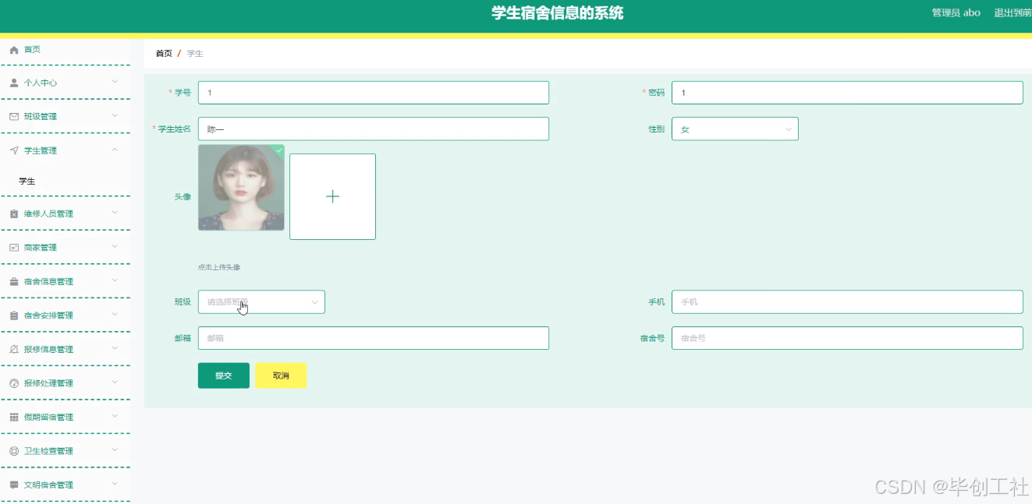Click the 宿舍信息管理 sidebar icon
Image resolution: width=1032 pixels, height=504 pixels.
point(12,280)
